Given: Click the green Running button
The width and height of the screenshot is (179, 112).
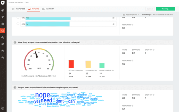Looking at the screenshot, I should coord(165,9).
